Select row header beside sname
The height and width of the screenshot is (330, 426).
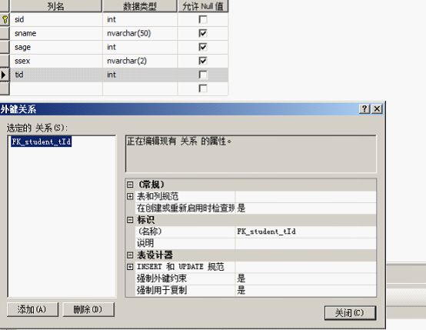click(x=5, y=33)
